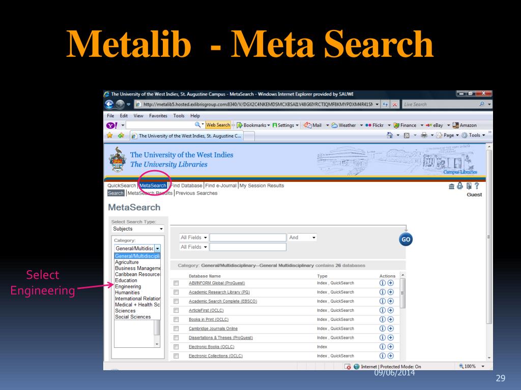Viewport: 521px width, 390px height.
Task: Check the Academic Research Library checkbox
Action: coord(176,292)
